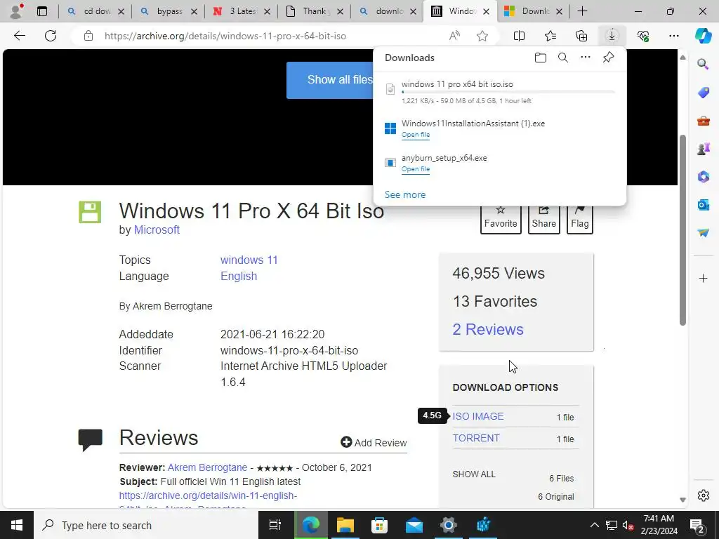Search downloads with magnifier icon
Viewport: 719px width, 539px height.
(563, 58)
